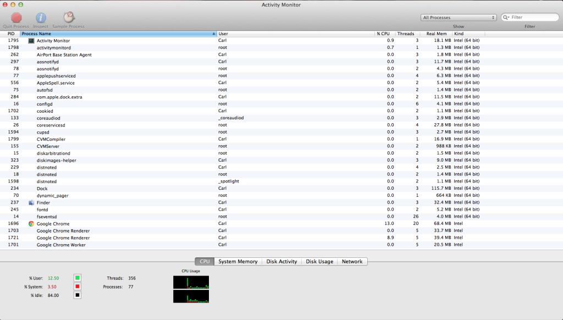Select the Google Chrome Worker process
This screenshot has width=563, height=320.
click(x=281, y=245)
